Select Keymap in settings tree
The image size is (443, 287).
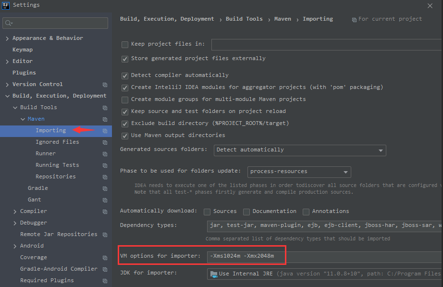pos(23,50)
